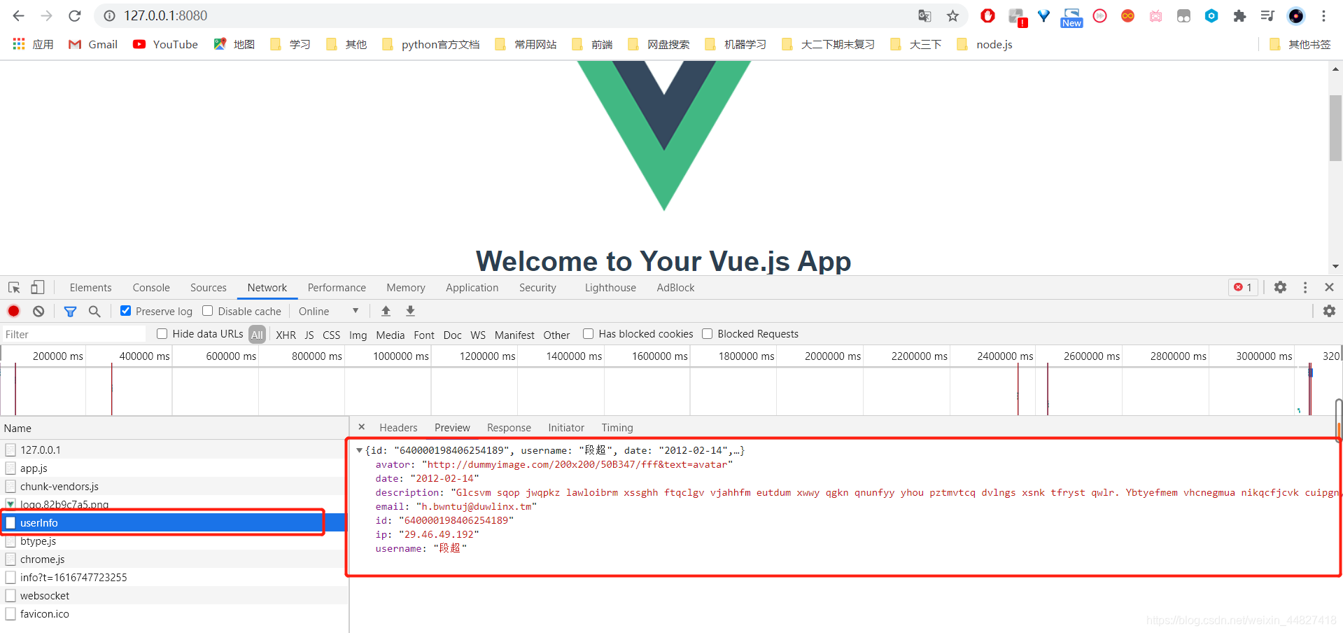
Task: Open the 学习 bookmark folder
Action: coord(290,44)
